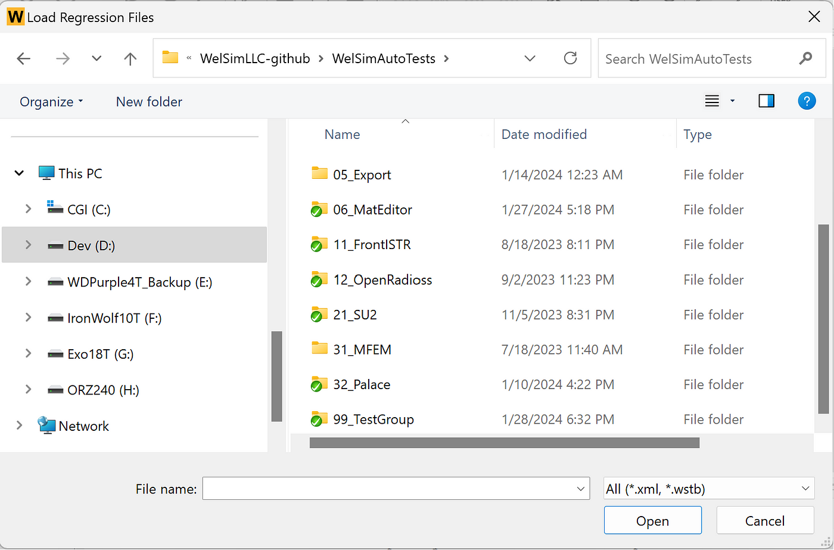This screenshot has height=550, width=834.
Task: Select the 99_TestGroup folder icon
Action: point(320,419)
